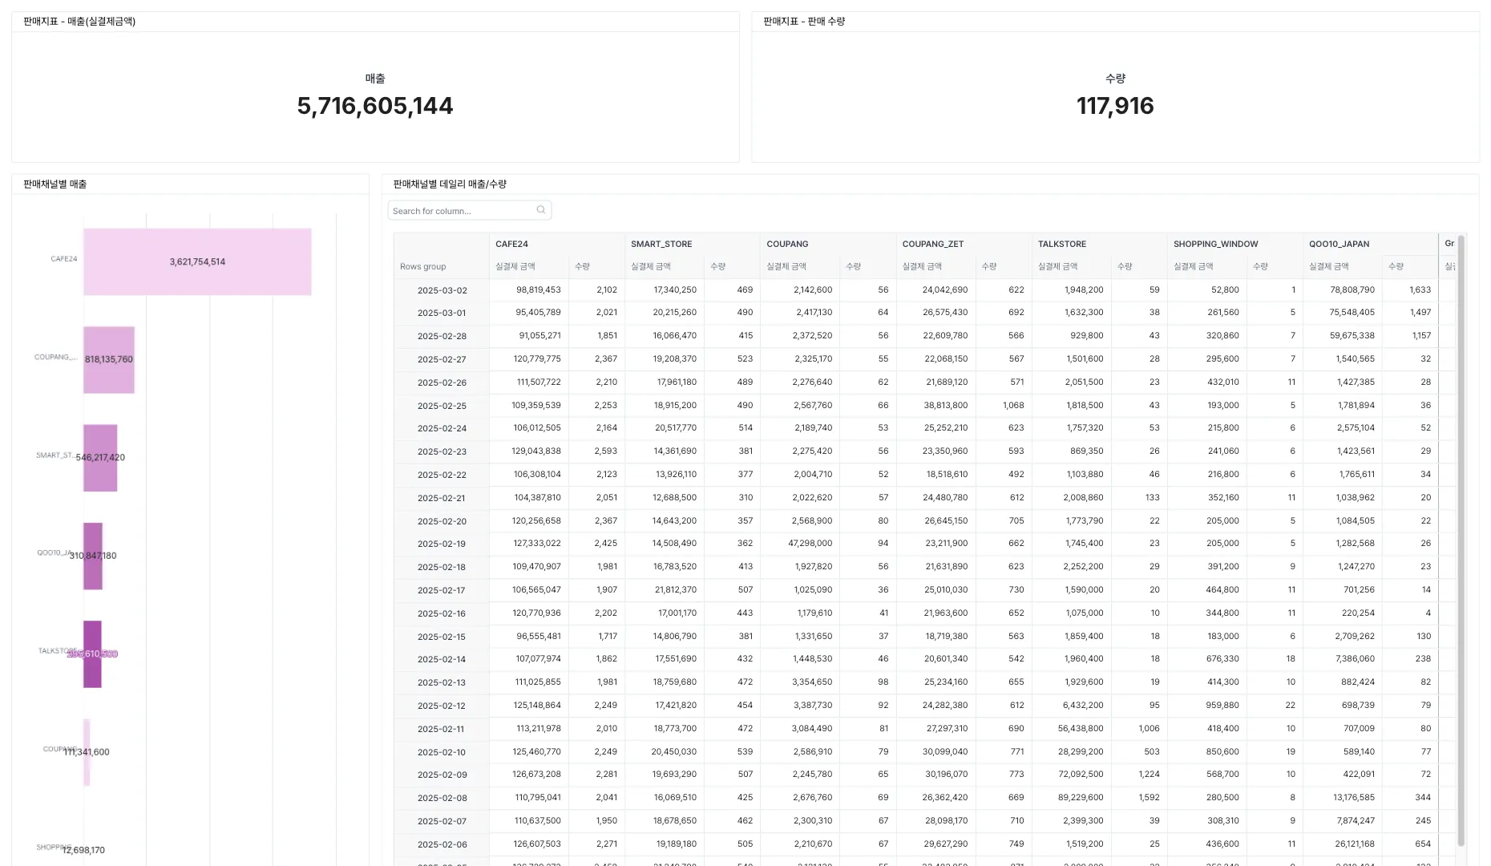1491x866 pixels.
Task: Select the SMART_STORE column group header
Action: click(x=661, y=244)
